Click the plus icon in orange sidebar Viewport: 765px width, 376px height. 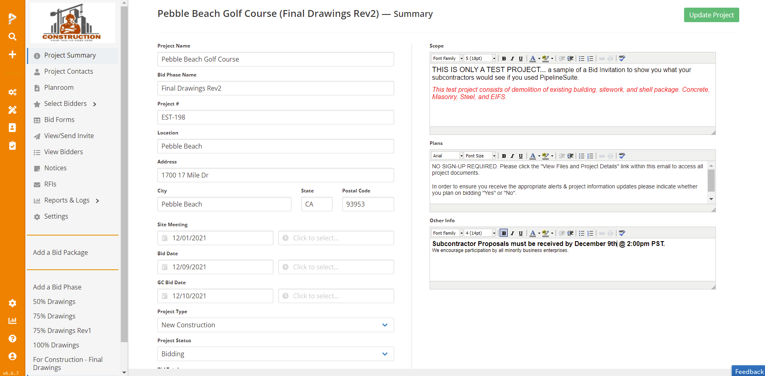(x=12, y=54)
